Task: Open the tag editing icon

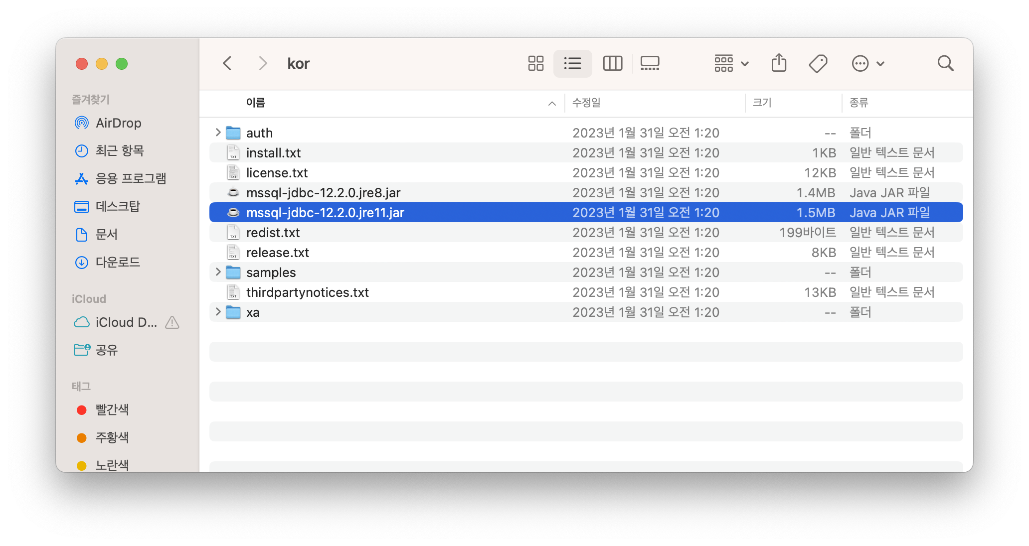Action: click(x=818, y=63)
